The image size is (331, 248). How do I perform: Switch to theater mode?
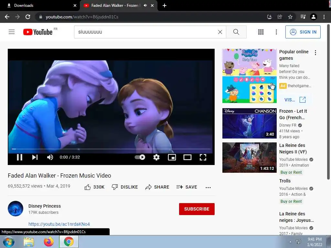[187, 157]
